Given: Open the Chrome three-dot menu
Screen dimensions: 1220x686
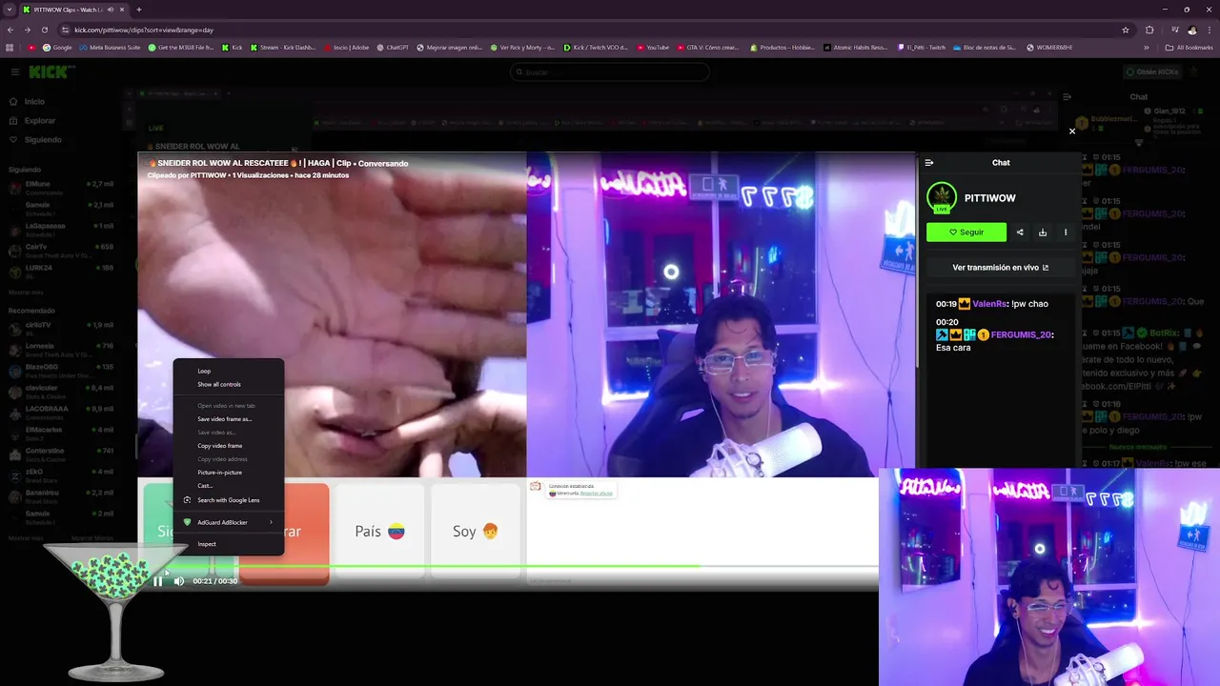Looking at the screenshot, I should [x=1209, y=30].
